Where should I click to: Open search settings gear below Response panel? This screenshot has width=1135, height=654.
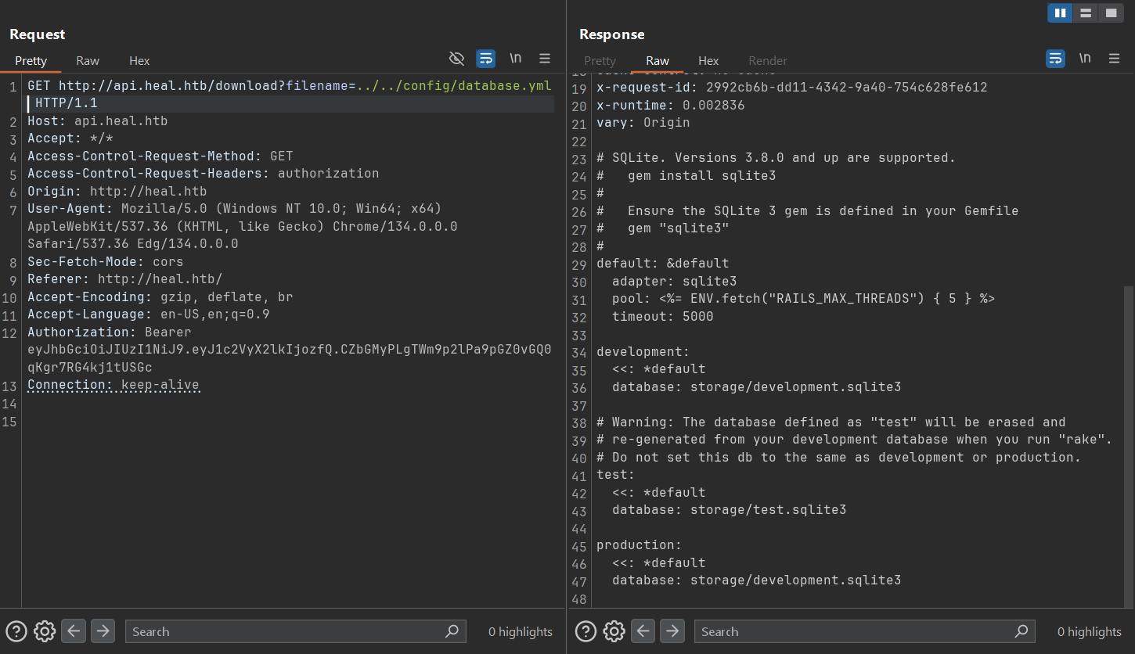pos(614,631)
